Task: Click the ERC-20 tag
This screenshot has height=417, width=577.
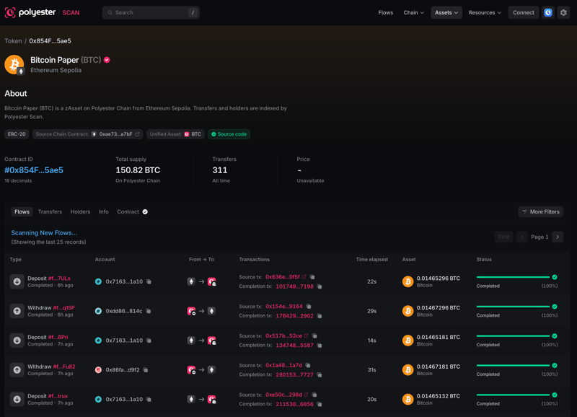Action: pyautogui.click(x=17, y=134)
